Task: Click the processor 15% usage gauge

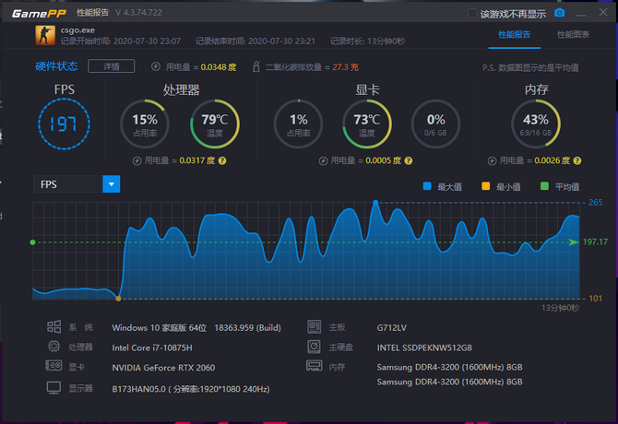Action: 145,124
